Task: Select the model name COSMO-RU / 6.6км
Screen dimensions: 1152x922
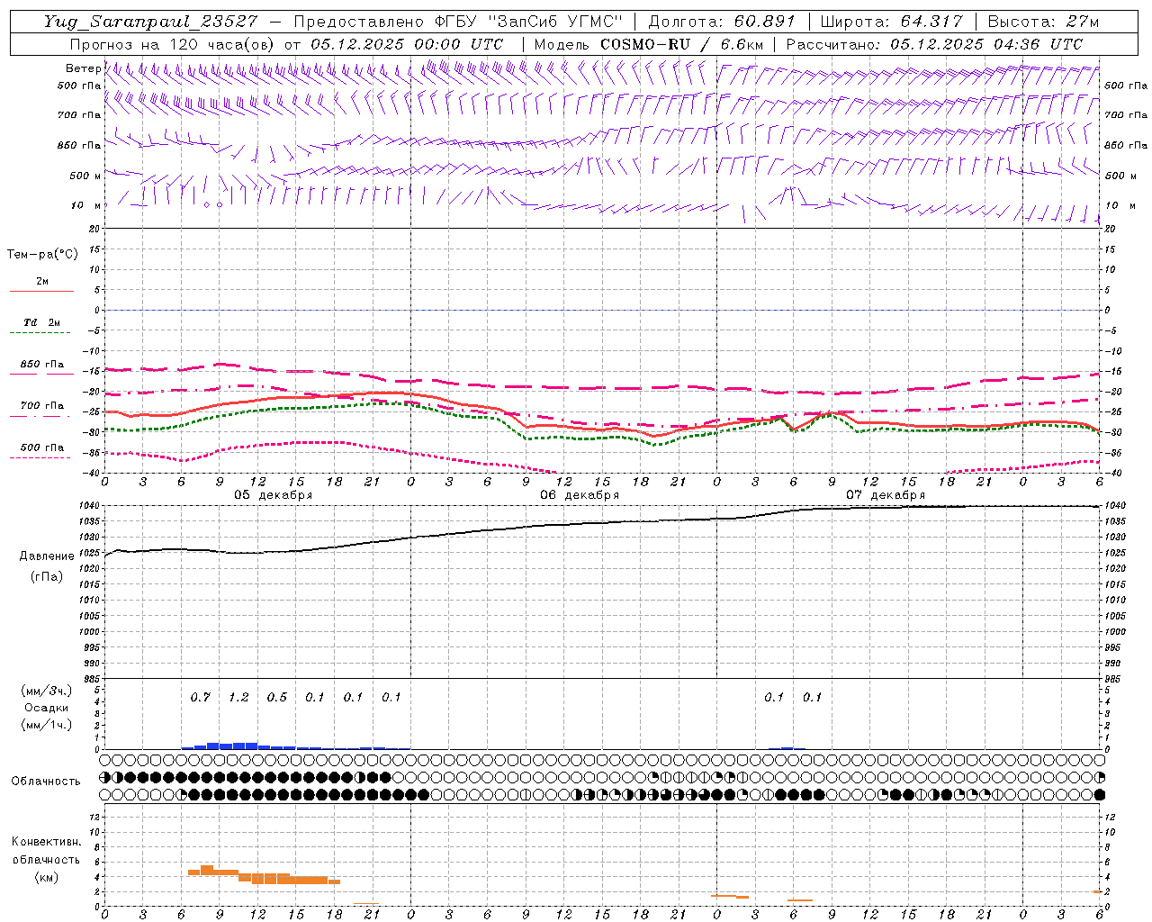Action: tap(682, 44)
